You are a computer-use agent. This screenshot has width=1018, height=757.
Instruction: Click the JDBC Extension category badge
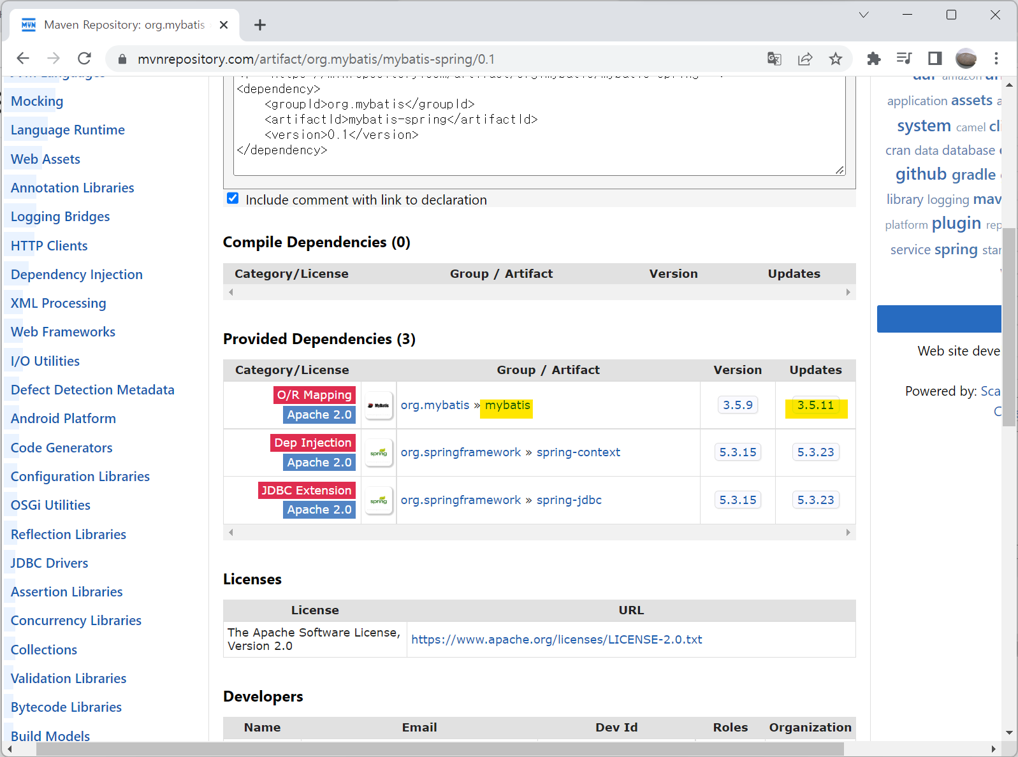click(x=307, y=491)
